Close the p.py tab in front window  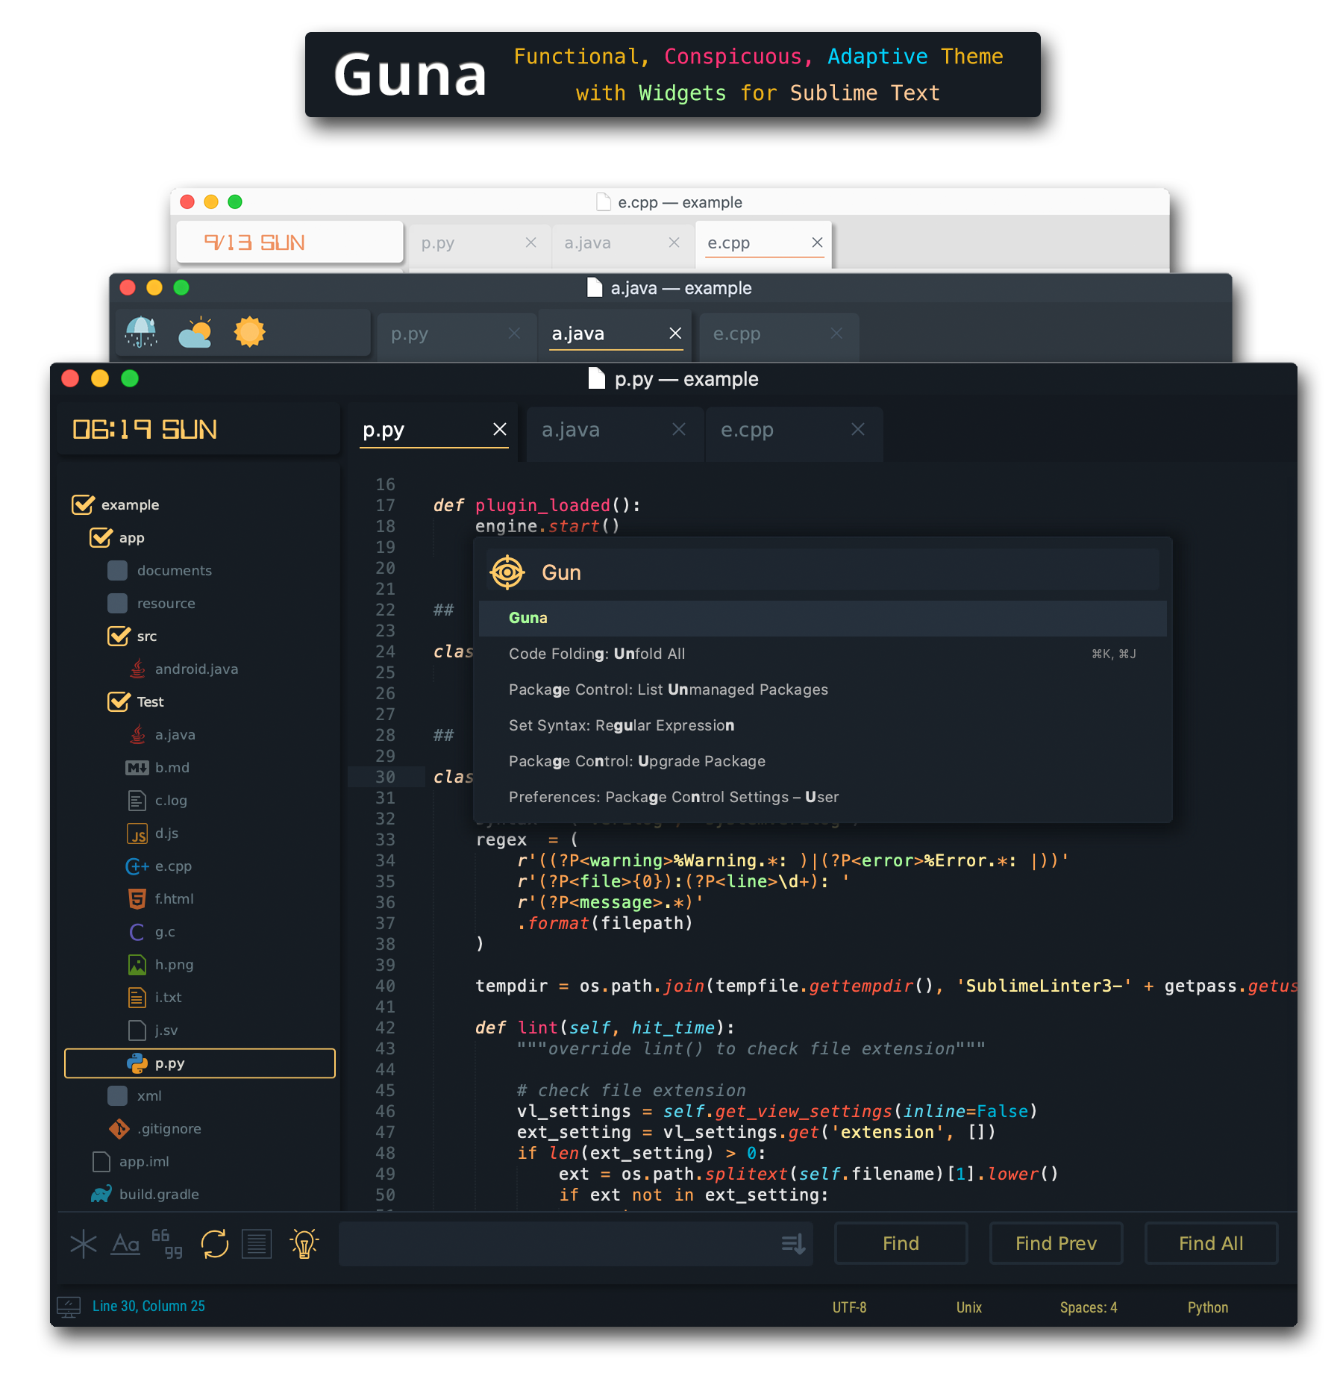click(500, 429)
